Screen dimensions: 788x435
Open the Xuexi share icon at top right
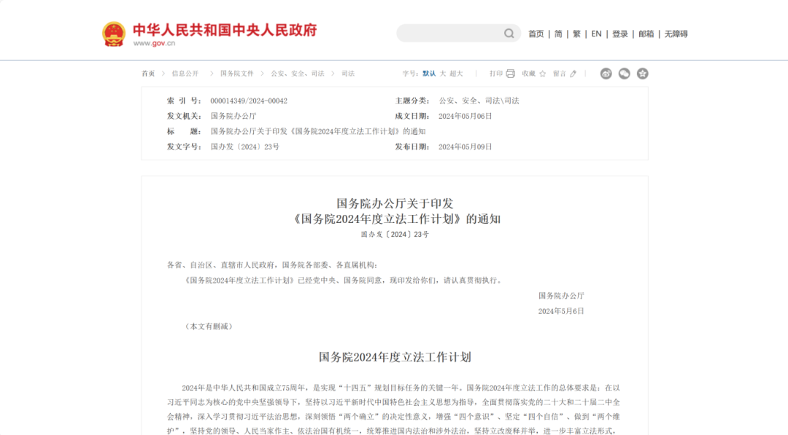coord(642,74)
